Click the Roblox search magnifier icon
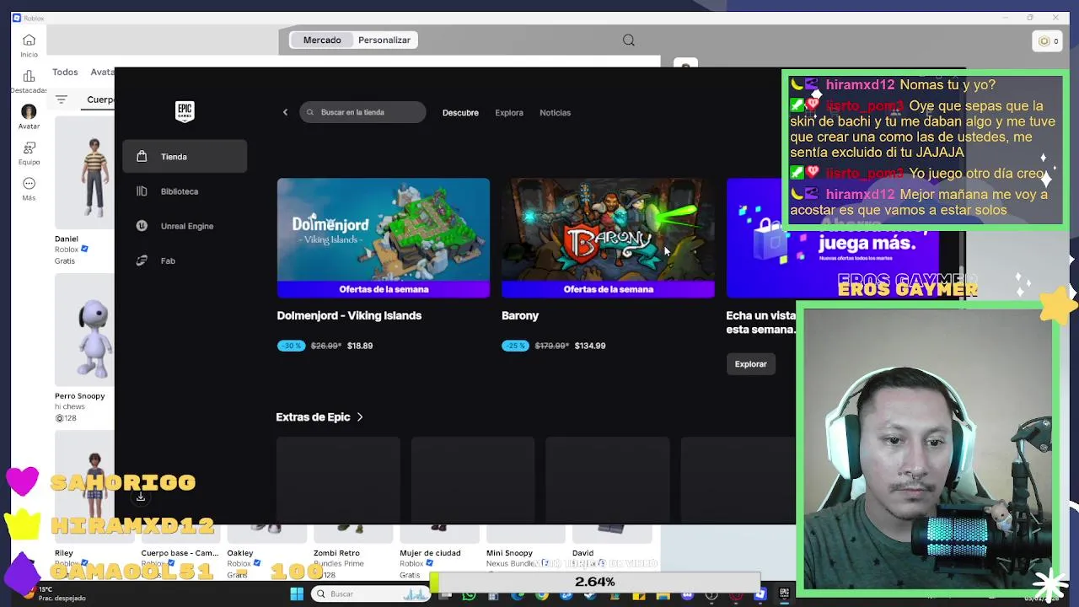1079x607 pixels. (629, 40)
